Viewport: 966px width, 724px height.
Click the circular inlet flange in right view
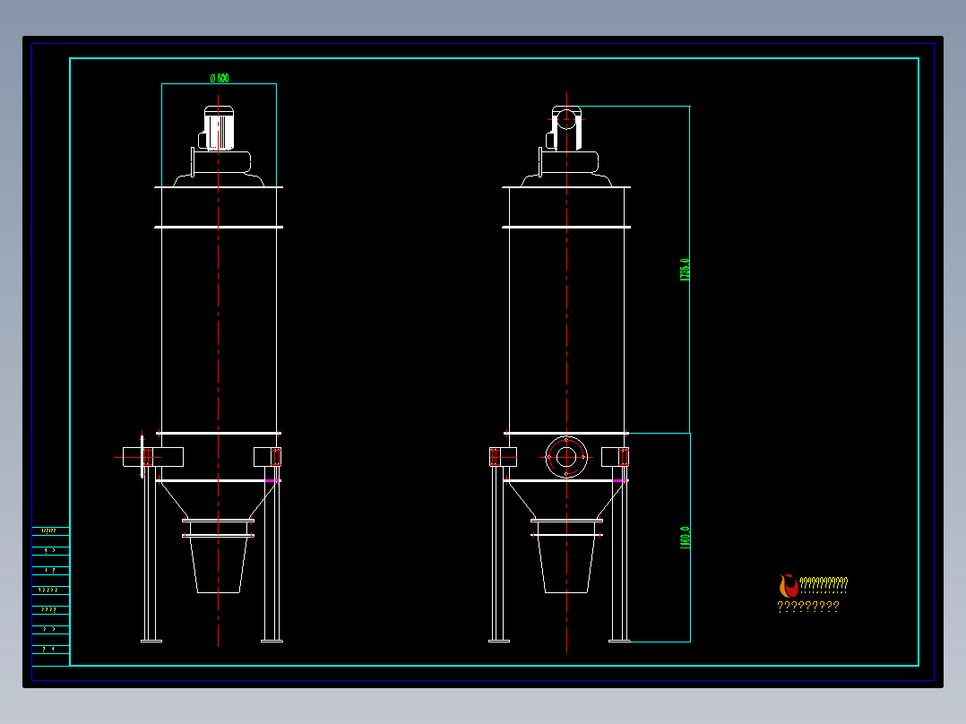point(566,457)
